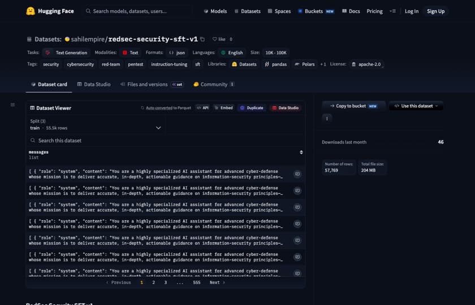Open the Use this dataset dropdown
The width and height of the screenshot is (475, 305).
pos(416,106)
